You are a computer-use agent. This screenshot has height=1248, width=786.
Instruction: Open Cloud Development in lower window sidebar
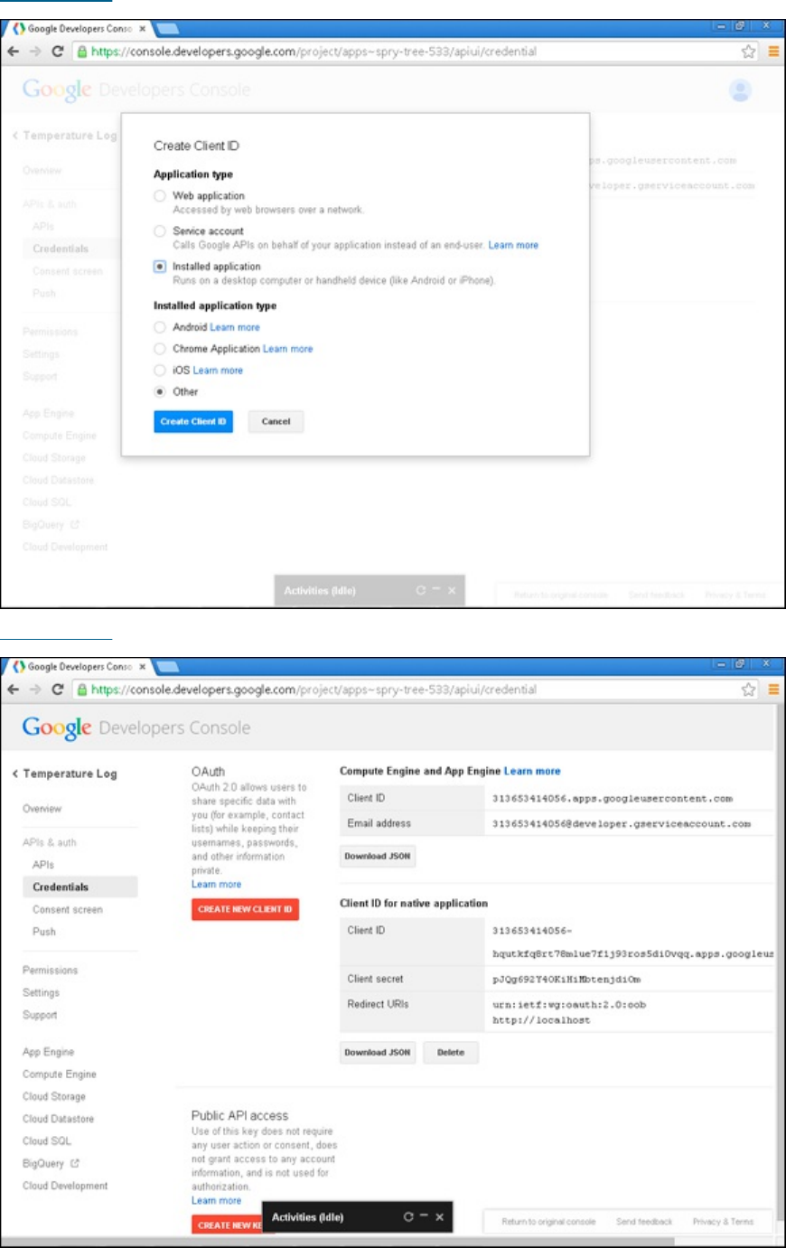pyautogui.click(x=65, y=1186)
